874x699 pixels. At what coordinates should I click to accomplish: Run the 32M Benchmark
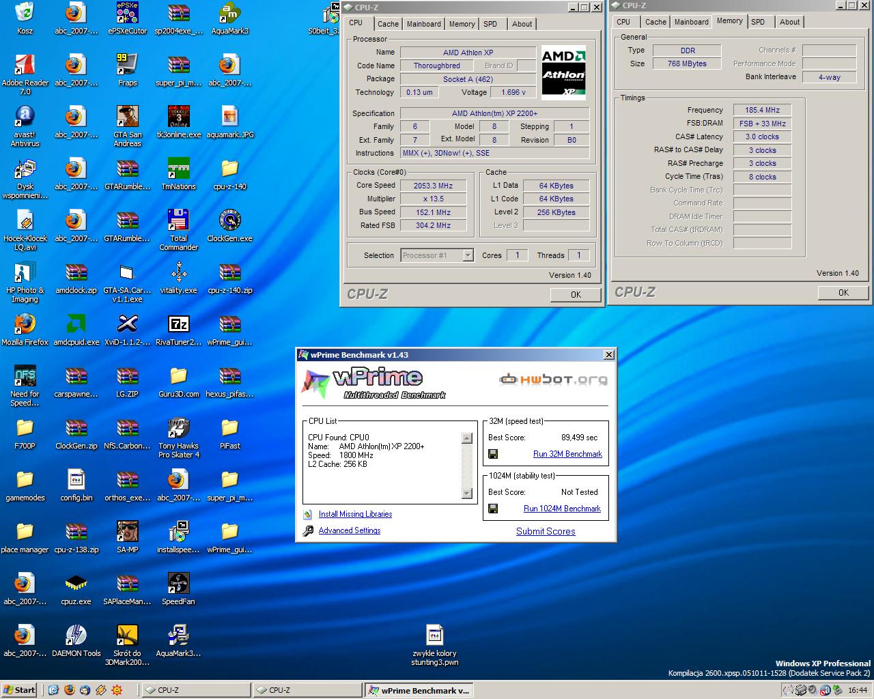(x=567, y=454)
